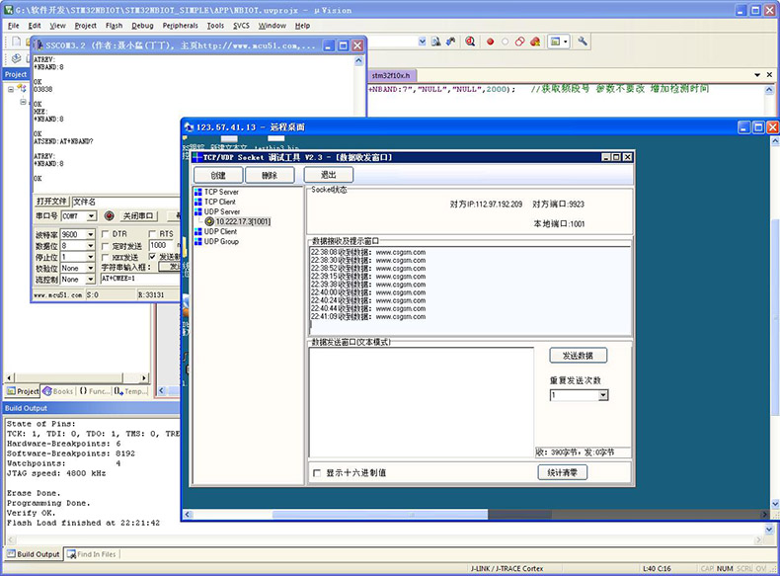Open the File menu
This screenshot has height=576, width=780.
point(14,26)
